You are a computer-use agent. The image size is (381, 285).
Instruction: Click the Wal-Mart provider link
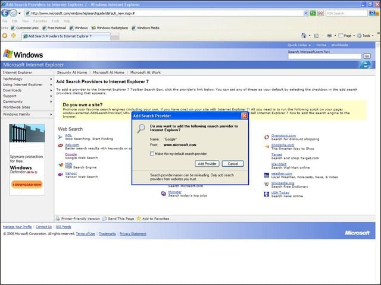tap(279, 164)
